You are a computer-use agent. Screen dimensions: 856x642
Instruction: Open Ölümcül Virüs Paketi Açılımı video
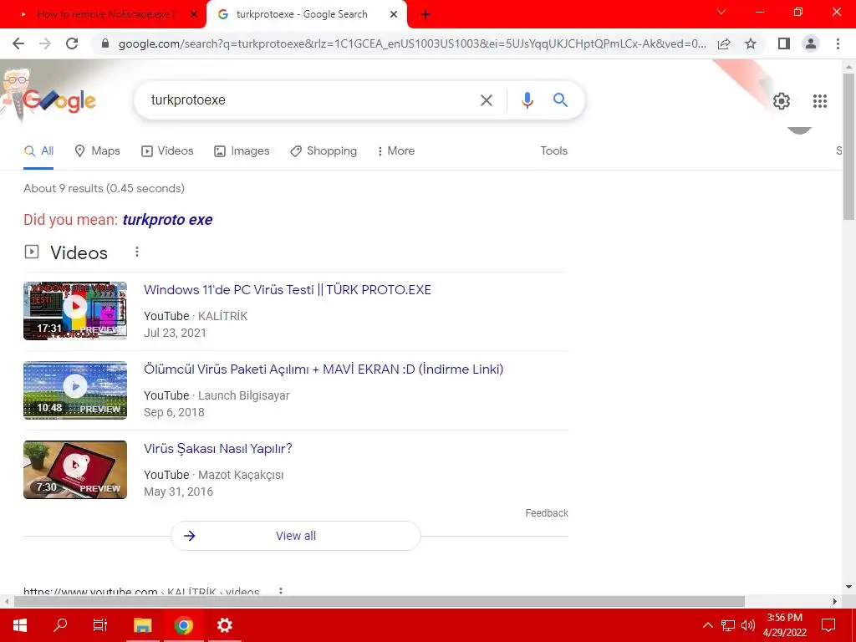point(324,369)
